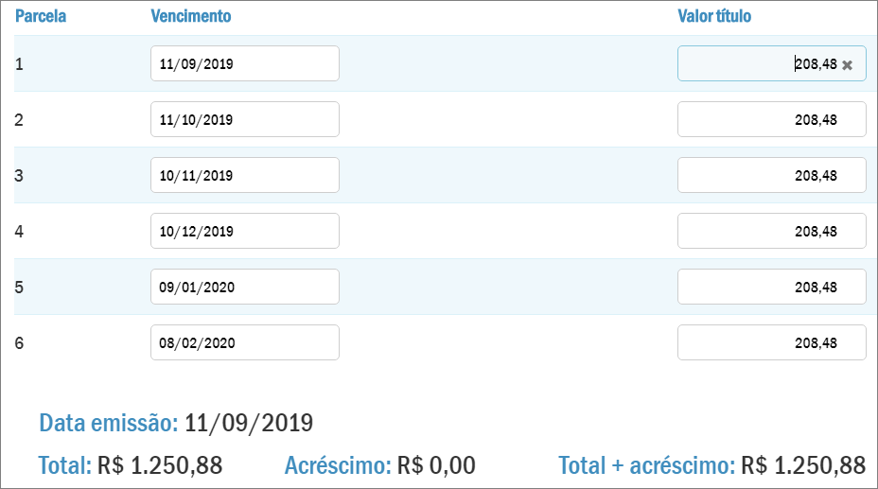
Task: Click the value input of installment 5
Action: 771,288
